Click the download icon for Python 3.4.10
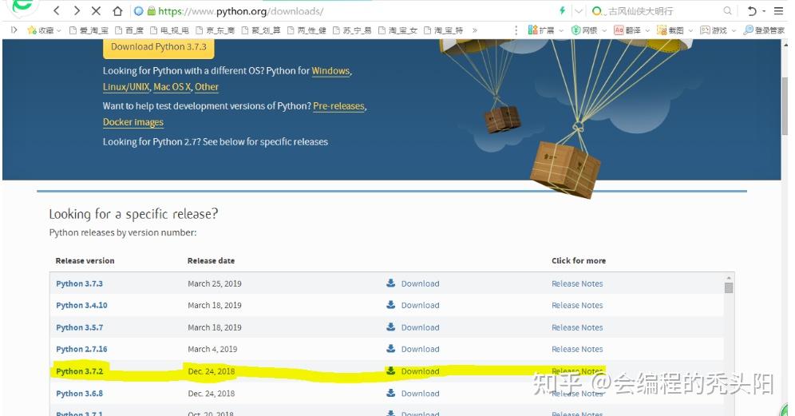 click(x=391, y=305)
